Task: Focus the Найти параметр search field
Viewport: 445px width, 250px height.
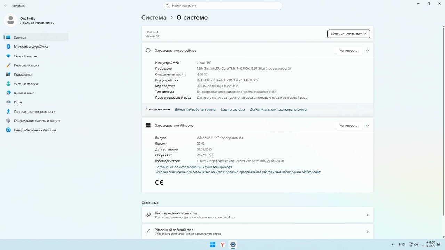Action: click(222, 6)
